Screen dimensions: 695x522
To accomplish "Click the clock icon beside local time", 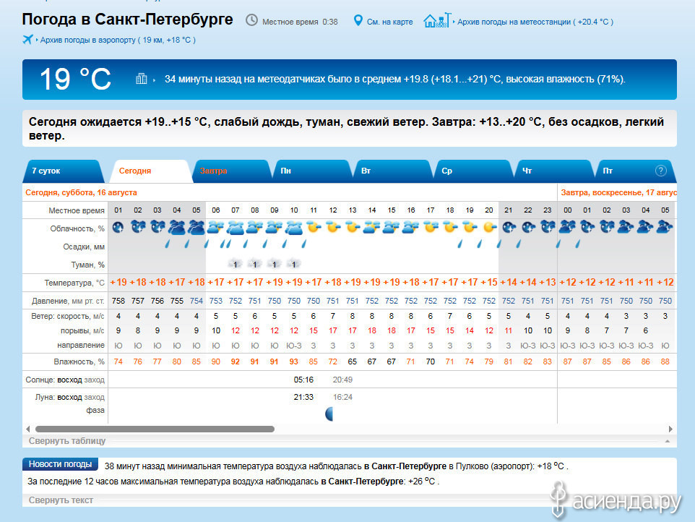I will coord(251,20).
